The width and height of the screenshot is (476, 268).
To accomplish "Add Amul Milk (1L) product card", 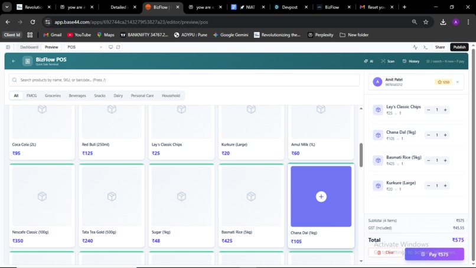I will tap(321, 133).
